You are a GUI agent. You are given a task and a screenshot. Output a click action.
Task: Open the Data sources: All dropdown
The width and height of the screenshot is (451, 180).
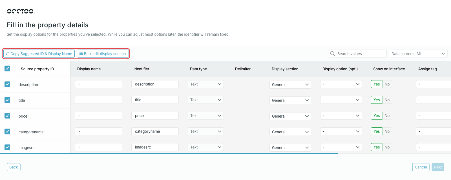point(418,54)
